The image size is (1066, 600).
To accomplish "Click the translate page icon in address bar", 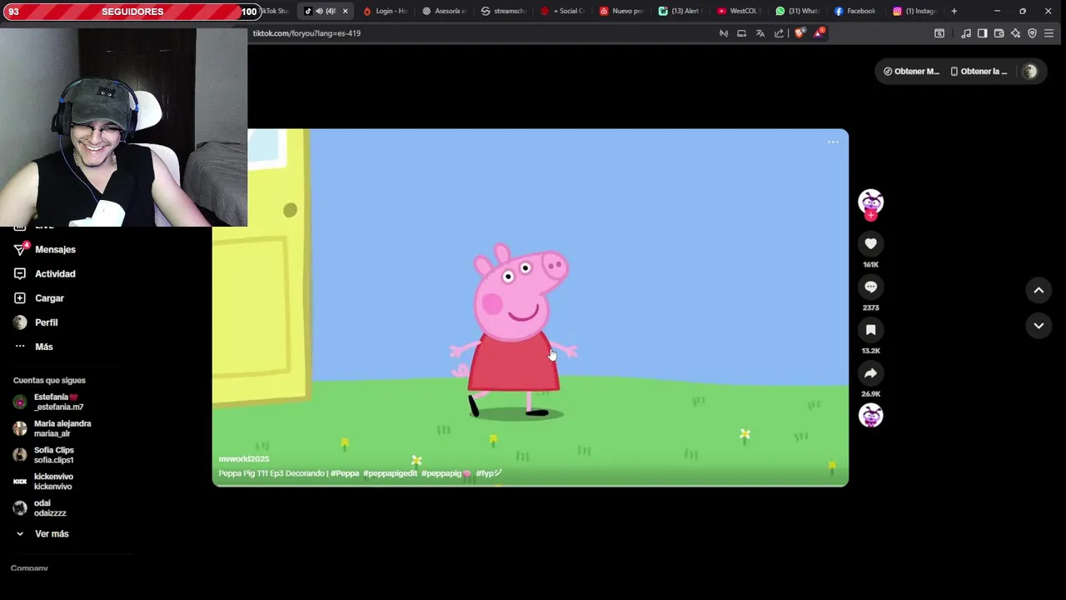I will [760, 33].
